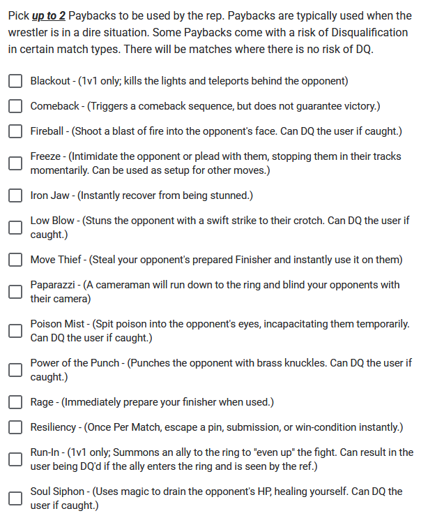
Task: Check the Rage payback checkbox
Action: (15, 402)
